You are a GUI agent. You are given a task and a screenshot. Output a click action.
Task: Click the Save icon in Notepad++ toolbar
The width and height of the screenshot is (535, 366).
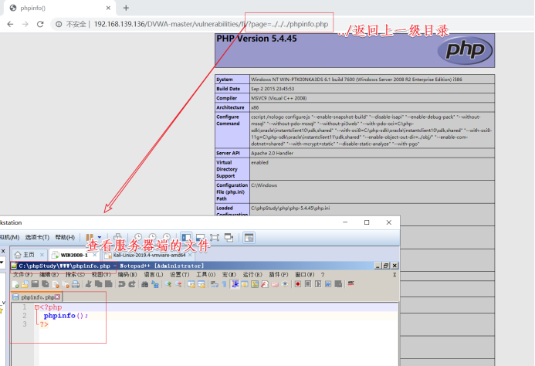click(36, 284)
